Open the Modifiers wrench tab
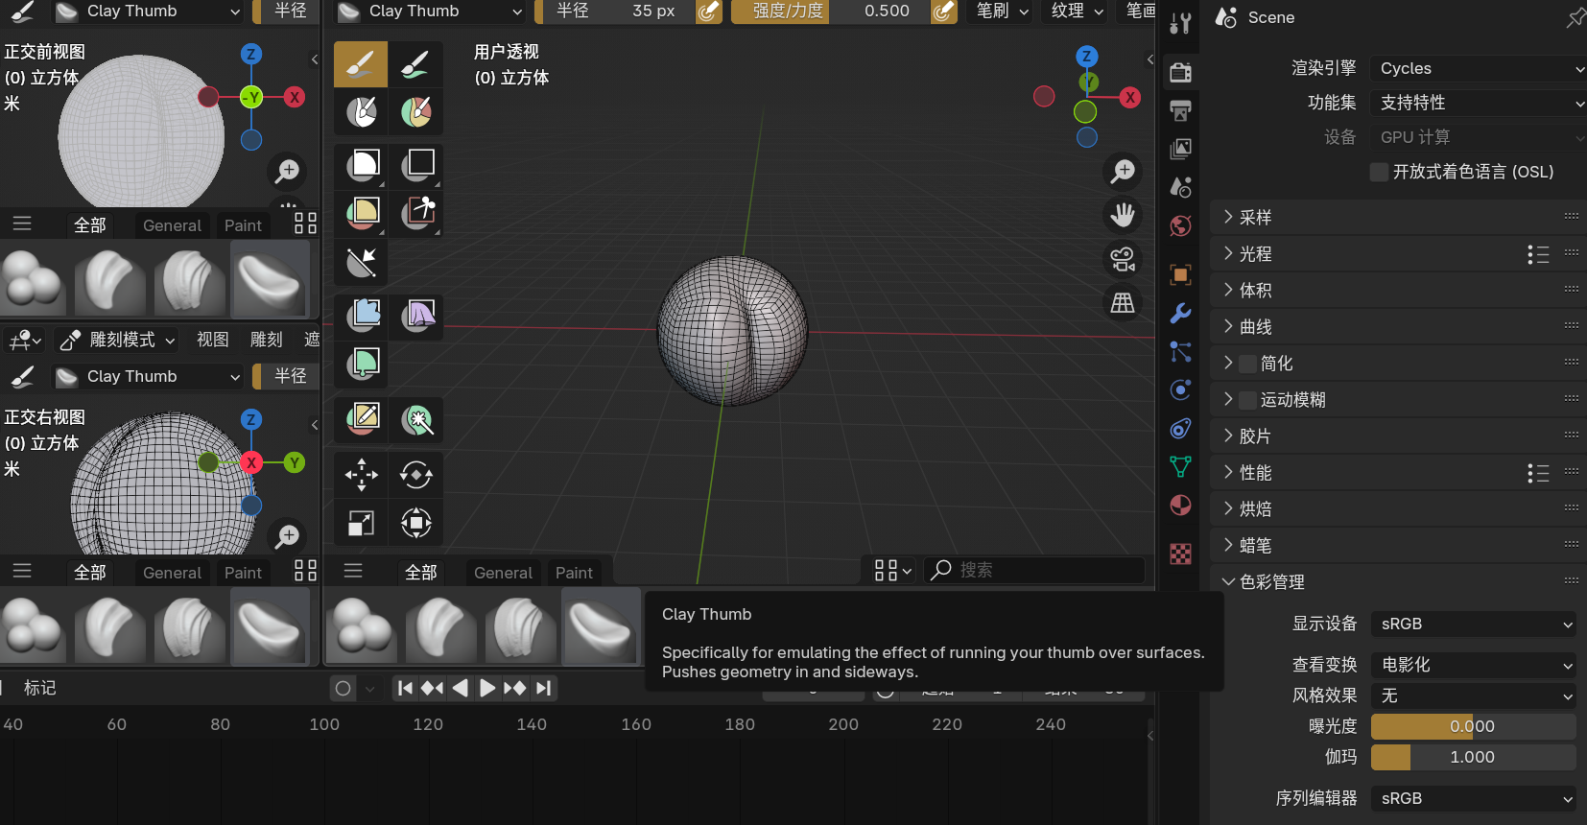Image resolution: width=1587 pixels, height=825 pixels. click(1180, 313)
